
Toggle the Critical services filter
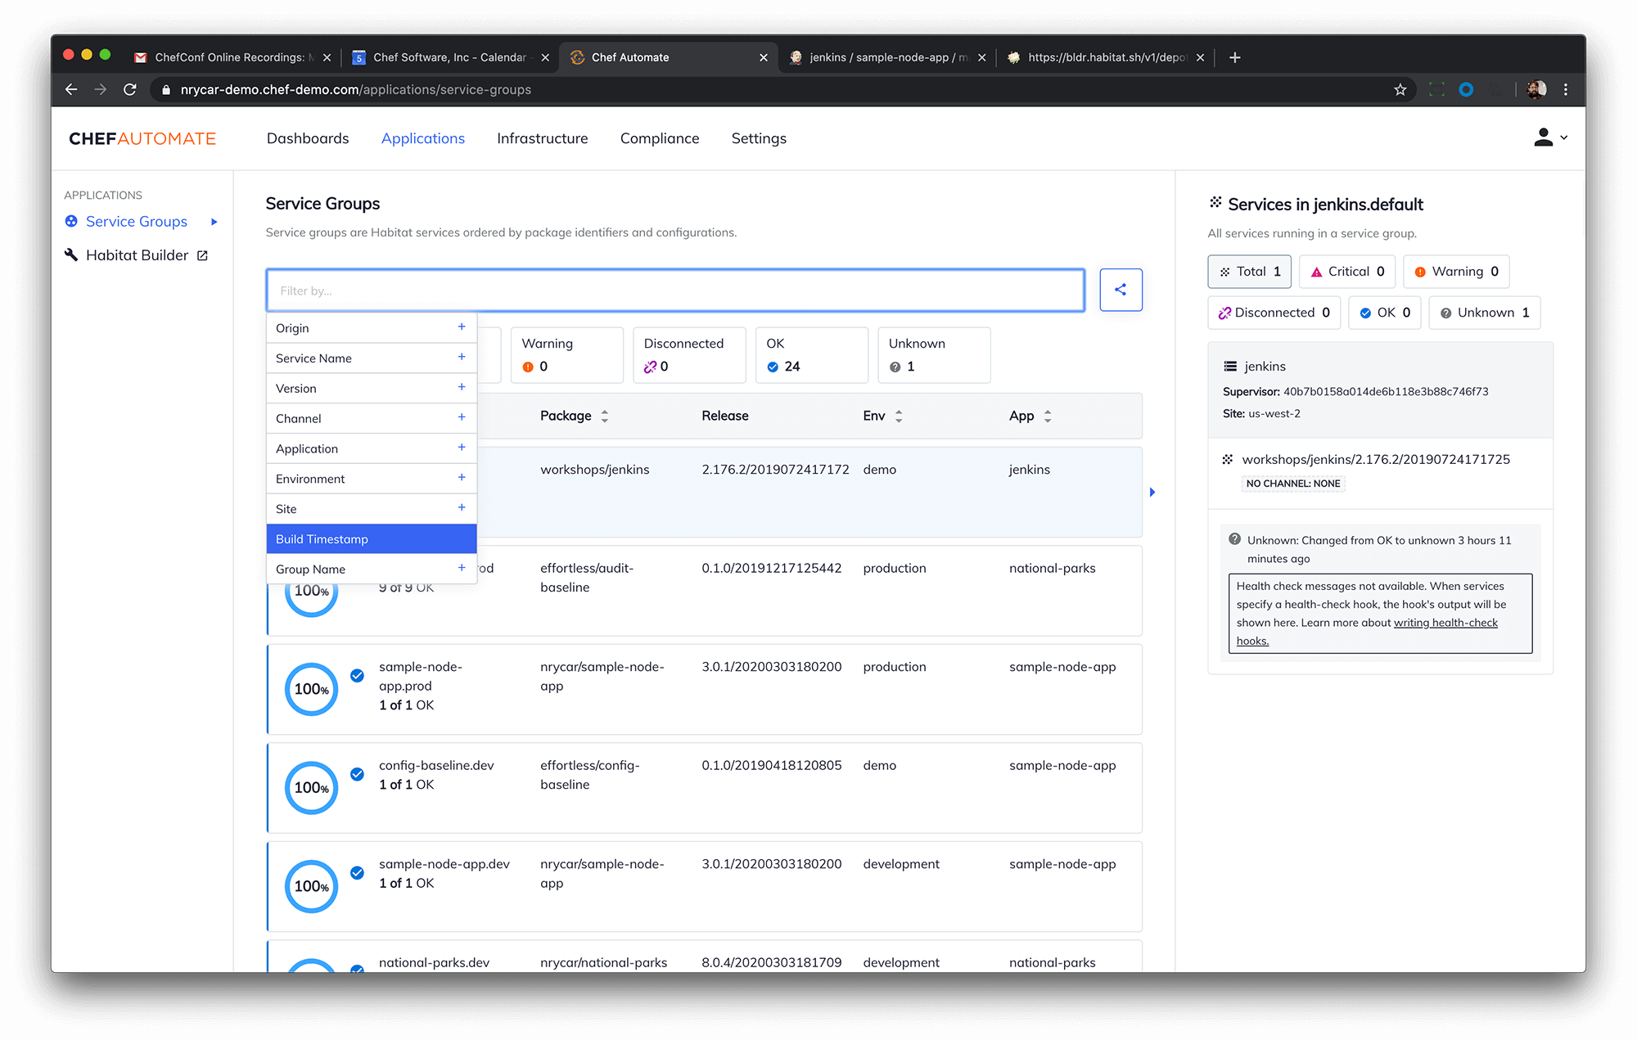coord(1347,272)
